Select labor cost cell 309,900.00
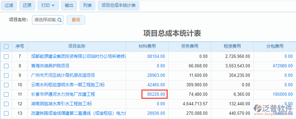The width and height of the screenshot is (296, 119). click(x=190, y=85)
